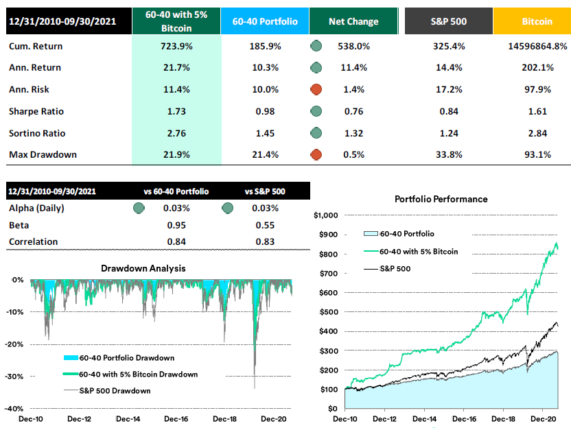Screen dimensions: 571x428
Task: Click the red indicator circle in the Max Drawdown row
Action: [316, 155]
